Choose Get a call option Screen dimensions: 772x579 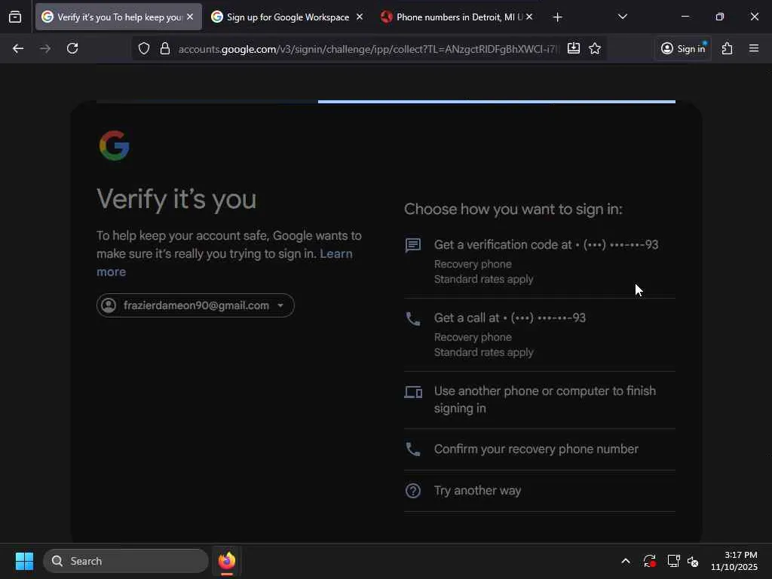point(540,335)
